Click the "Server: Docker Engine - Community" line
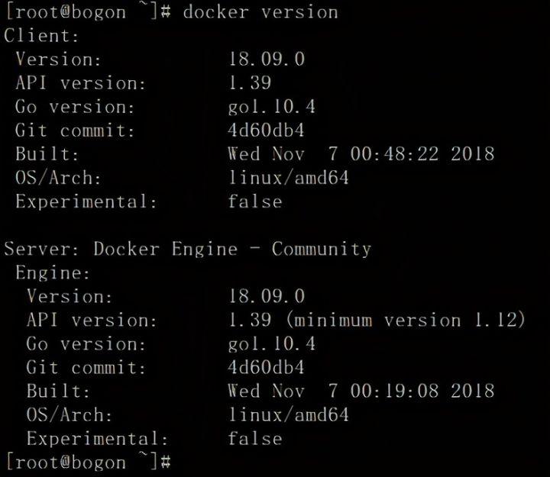This screenshot has width=550, height=477. coord(188,249)
